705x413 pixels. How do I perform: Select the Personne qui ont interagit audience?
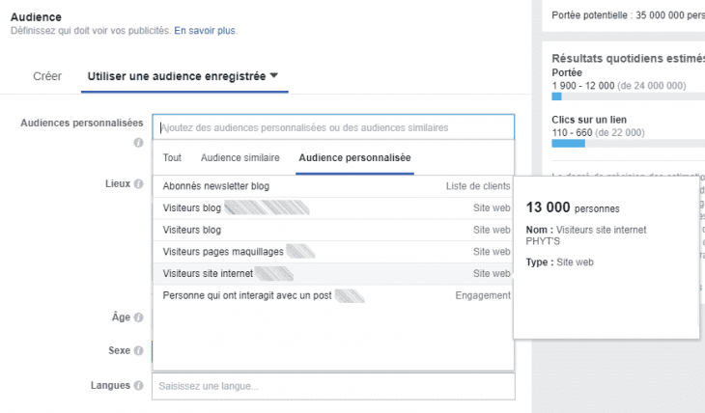247,295
